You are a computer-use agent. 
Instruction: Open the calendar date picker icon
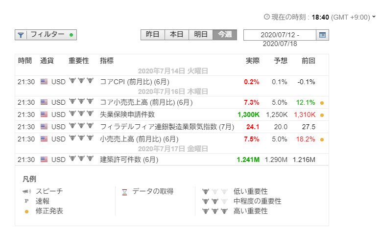[323, 35]
